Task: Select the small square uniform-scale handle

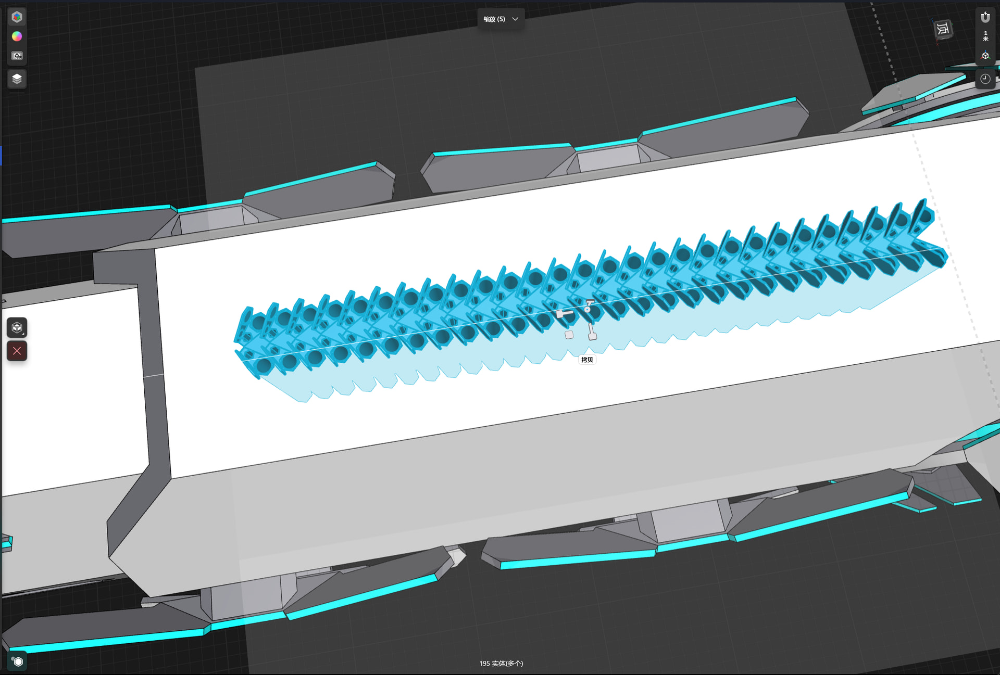Action: click(569, 335)
